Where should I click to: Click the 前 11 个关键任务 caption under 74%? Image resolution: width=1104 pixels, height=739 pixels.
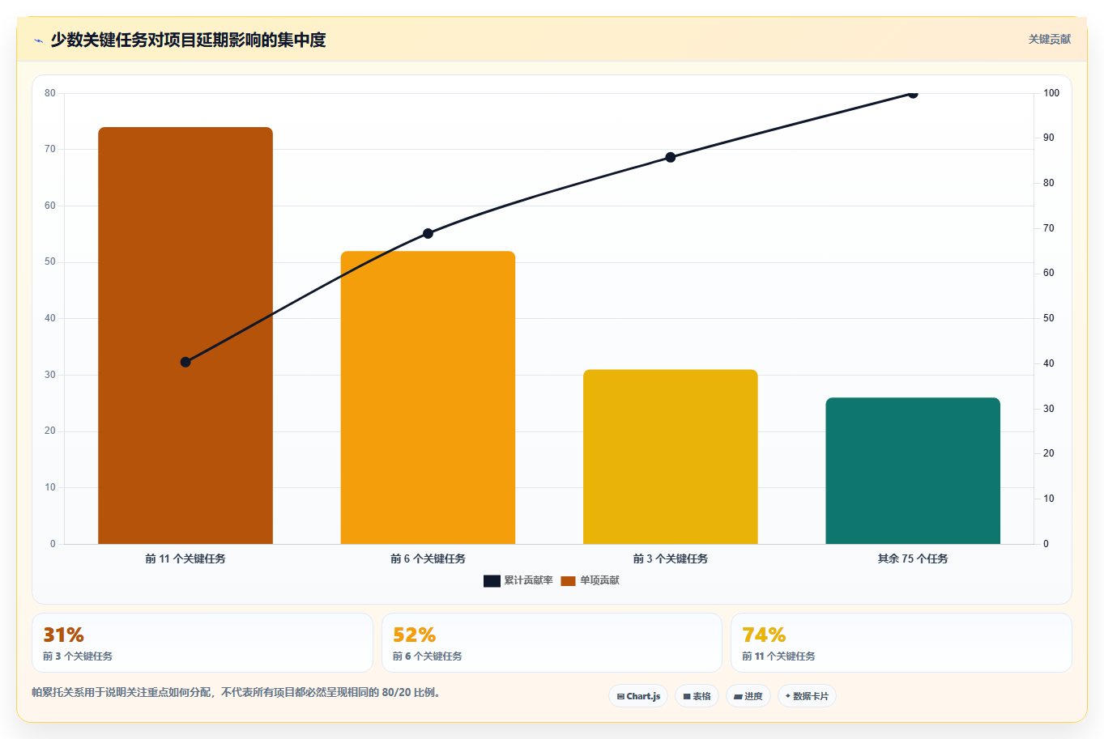(778, 656)
